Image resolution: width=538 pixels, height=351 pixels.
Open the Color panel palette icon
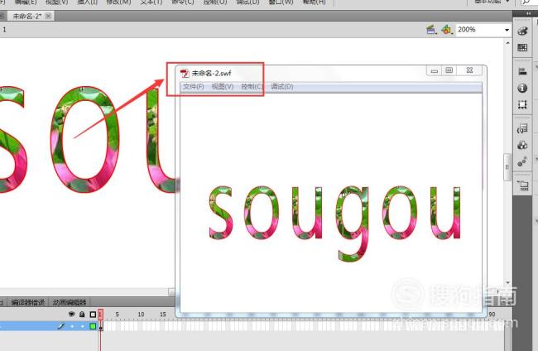pos(522,31)
